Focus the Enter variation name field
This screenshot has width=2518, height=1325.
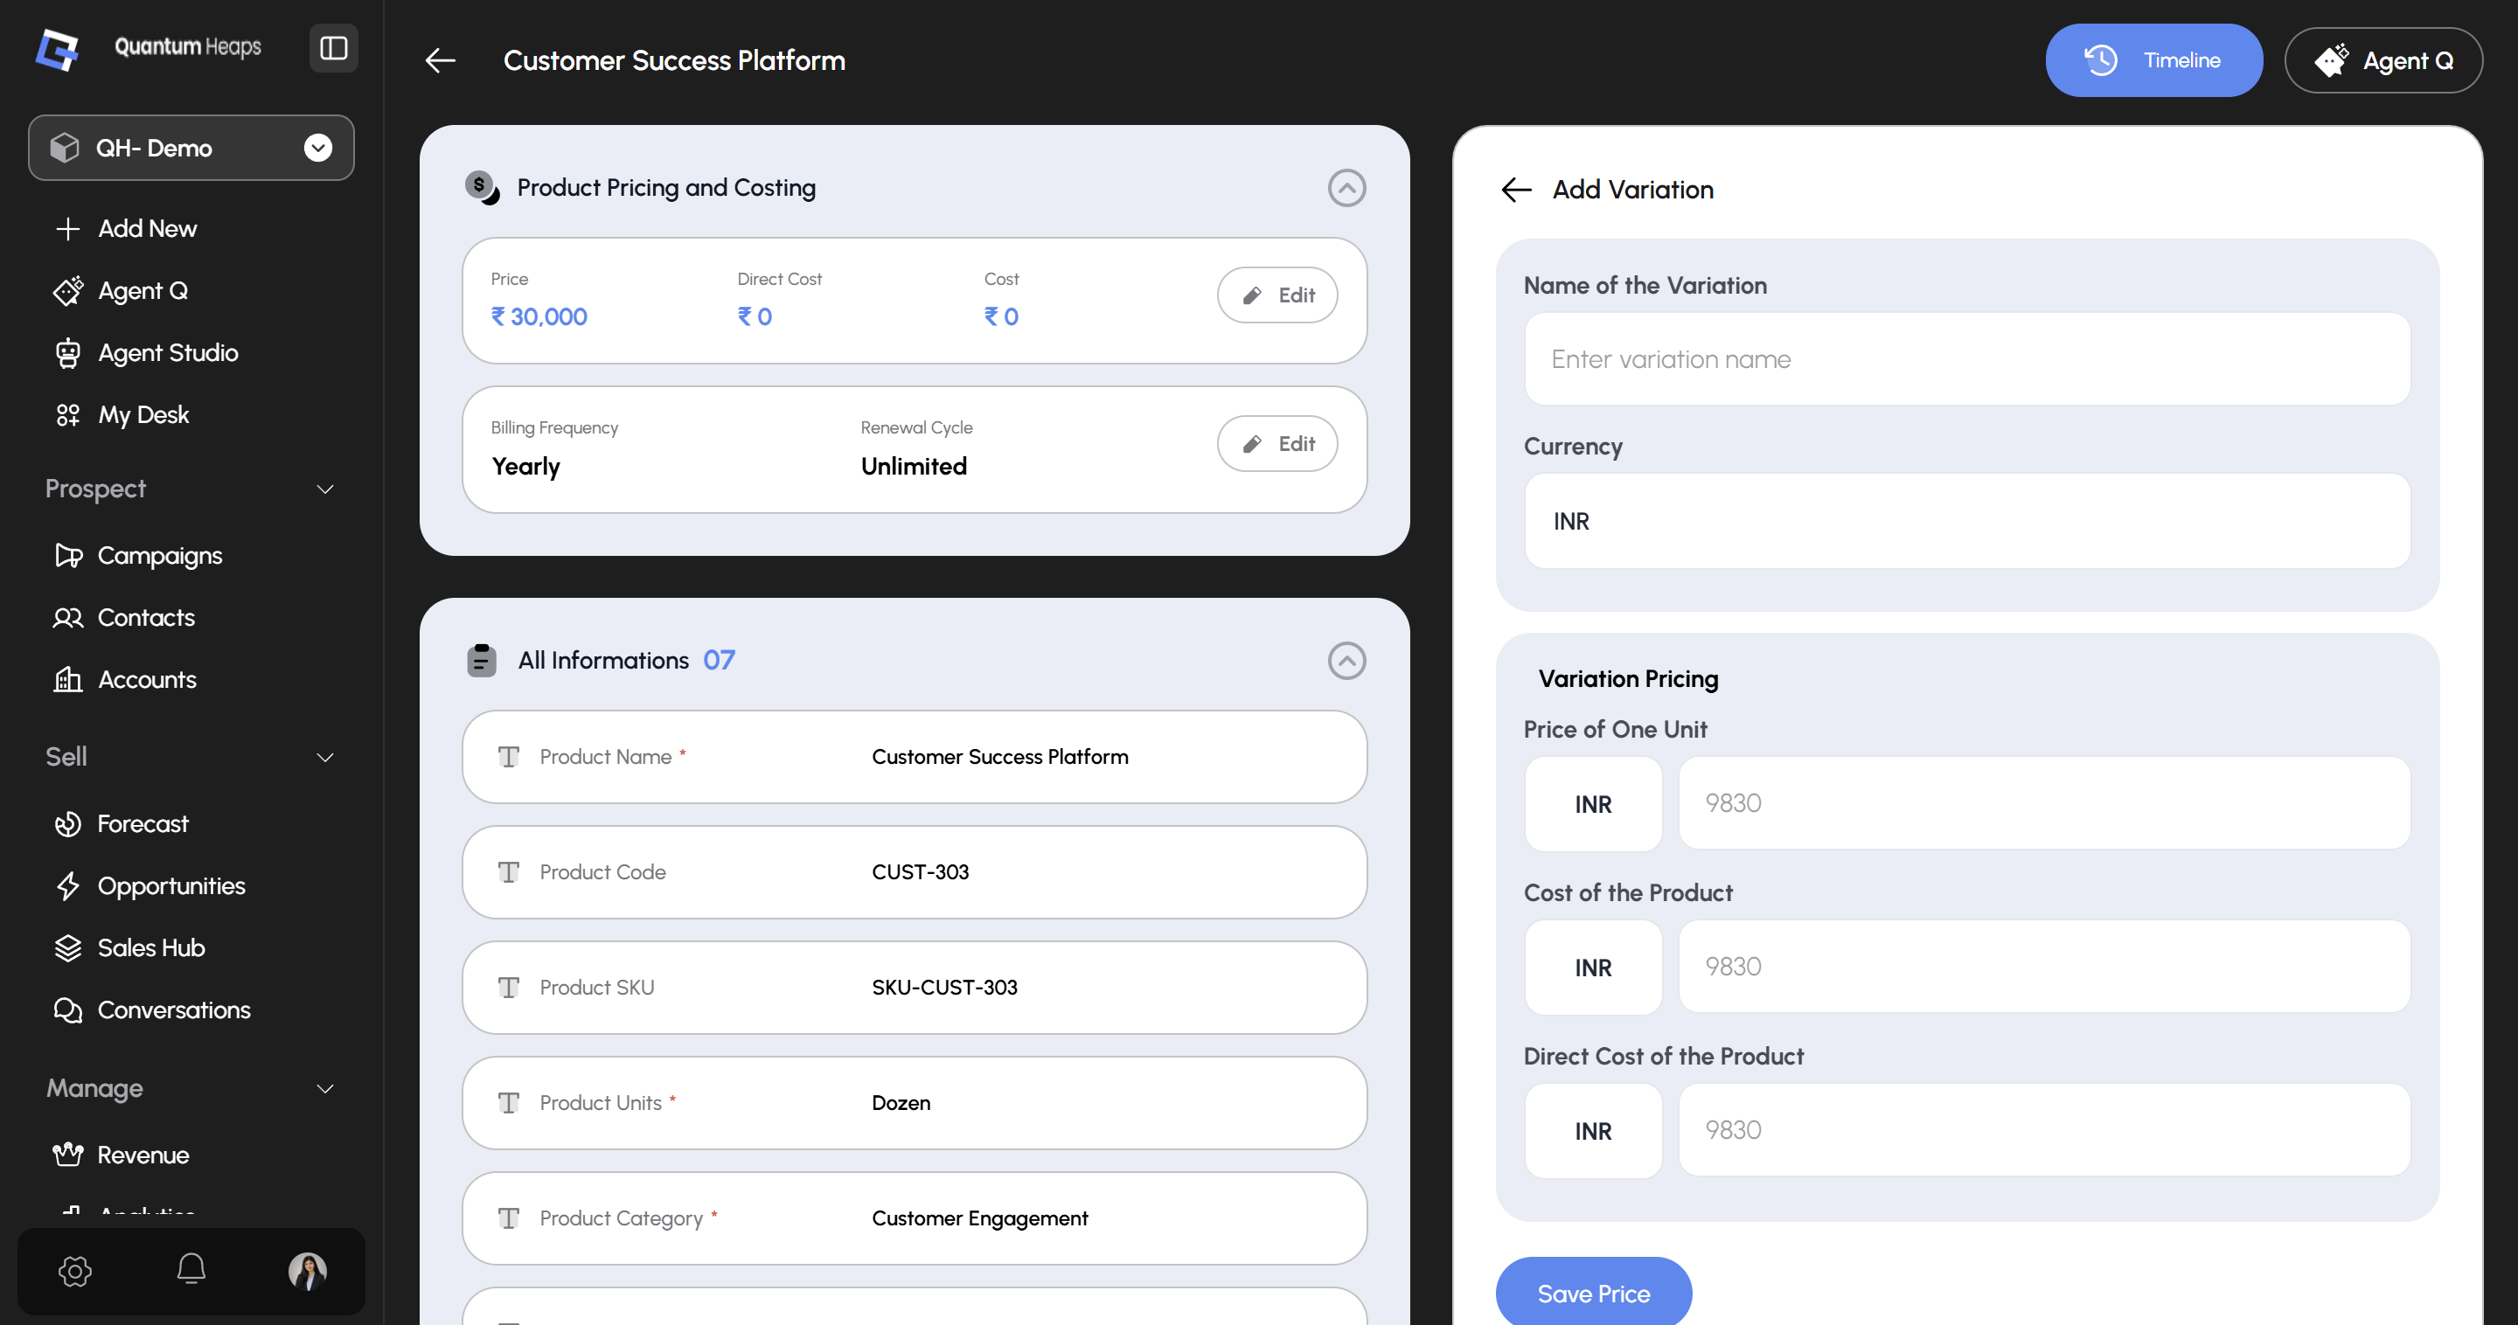(x=1966, y=358)
